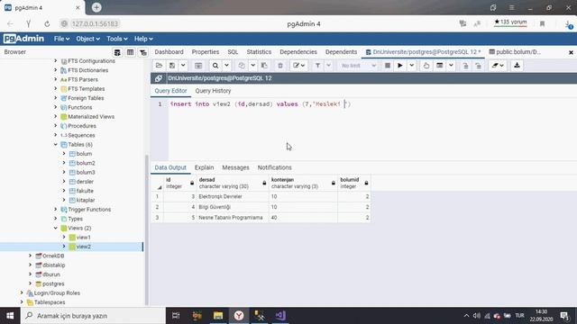Click the Delete trash icon
The image size is (577, 324).
click(280, 66)
